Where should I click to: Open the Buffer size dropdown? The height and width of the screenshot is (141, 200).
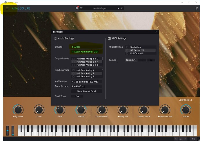point(86,82)
